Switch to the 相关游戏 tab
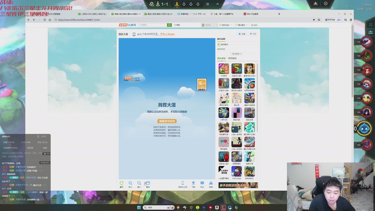 [x=221, y=58]
